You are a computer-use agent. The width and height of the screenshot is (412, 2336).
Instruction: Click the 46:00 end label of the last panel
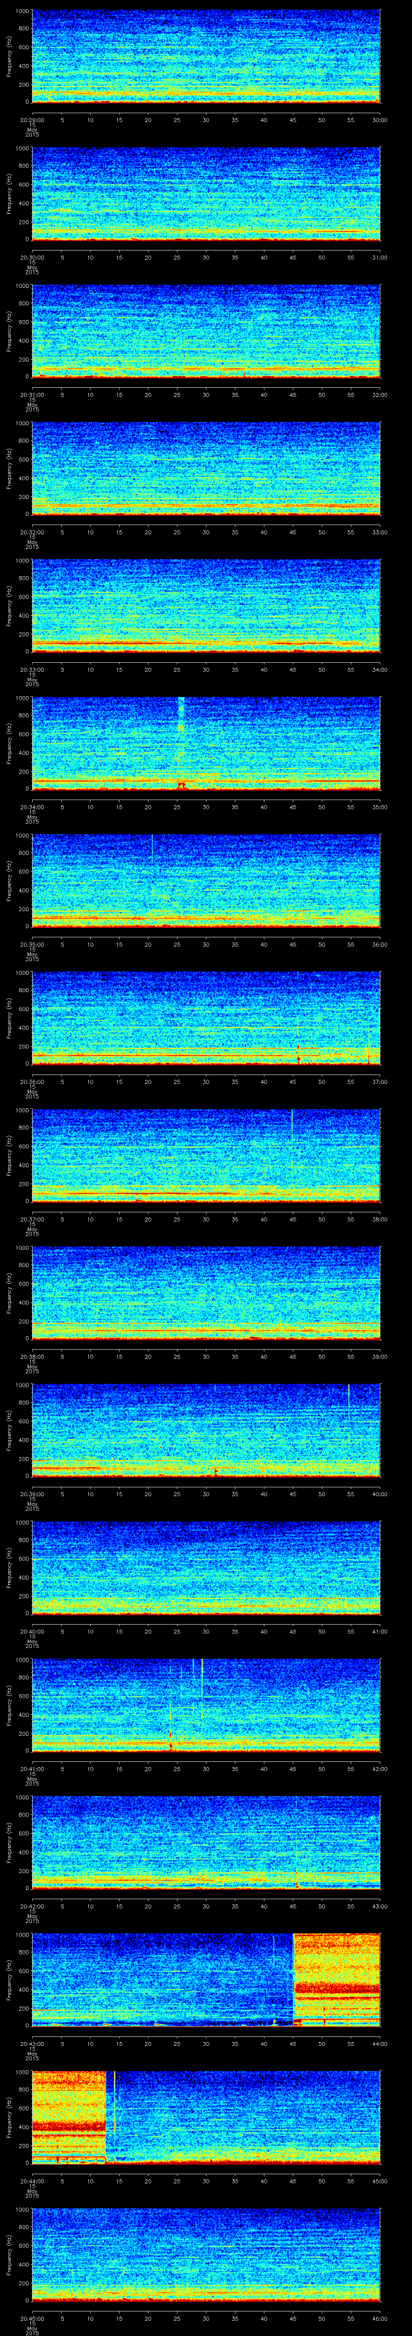pos(379,2318)
